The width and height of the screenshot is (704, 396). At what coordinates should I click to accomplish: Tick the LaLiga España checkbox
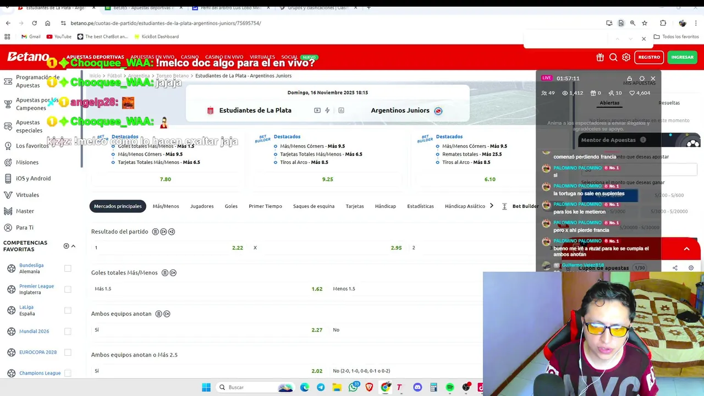(x=68, y=310)
